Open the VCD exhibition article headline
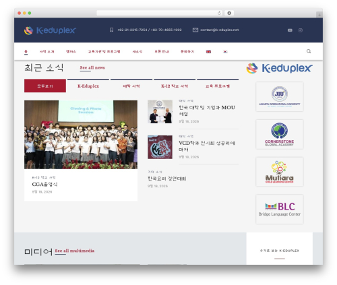The width and height of the screenshot is (337, 285). tap(207, 146)
